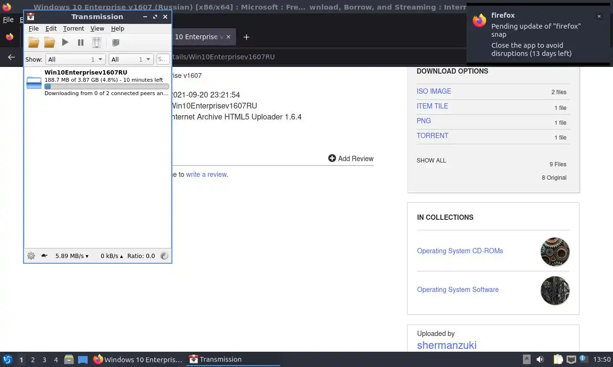Switch to workspace 4
Screen dimensions: 613x367
56,360
